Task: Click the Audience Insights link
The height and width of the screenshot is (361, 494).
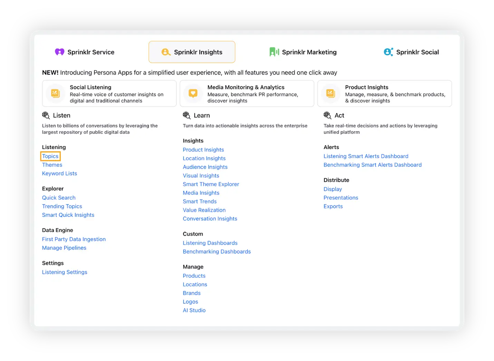Action: pyautogui.click(x=205, y=167)
